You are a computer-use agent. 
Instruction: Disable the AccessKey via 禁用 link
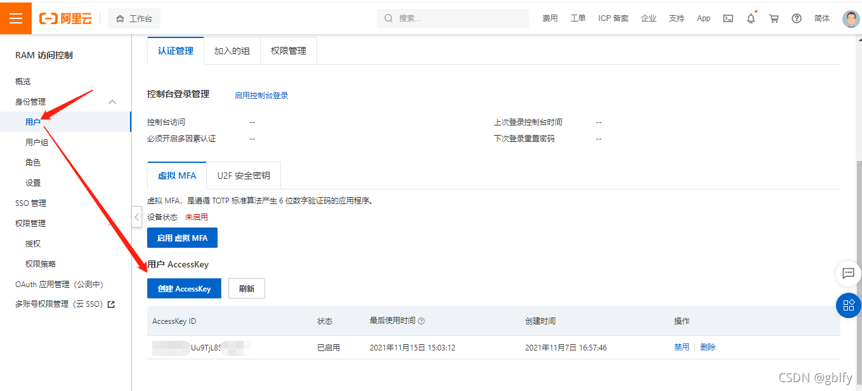click(681, 347)
